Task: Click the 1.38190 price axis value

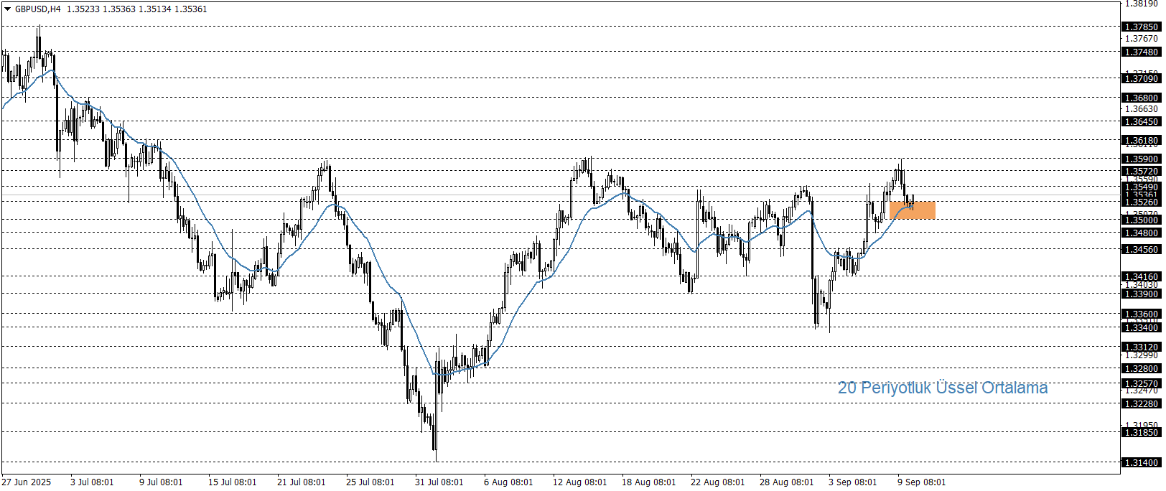Action: tap(1141, 4)
